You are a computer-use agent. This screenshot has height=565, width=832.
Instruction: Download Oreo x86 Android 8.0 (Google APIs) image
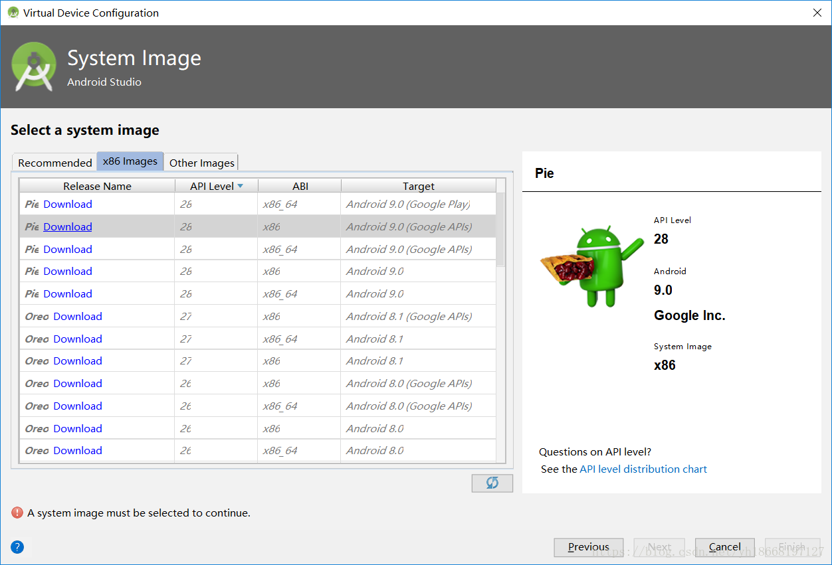(78, 383)
